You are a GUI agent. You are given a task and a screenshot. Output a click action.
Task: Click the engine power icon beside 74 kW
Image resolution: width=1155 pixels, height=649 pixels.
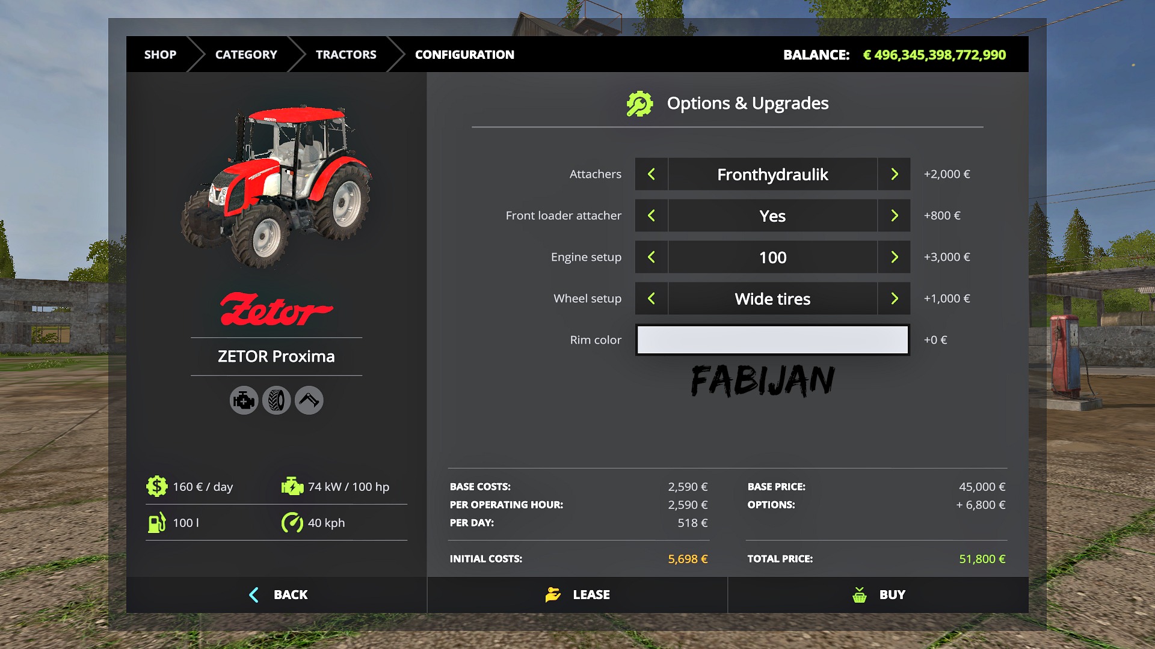[292, 486]
